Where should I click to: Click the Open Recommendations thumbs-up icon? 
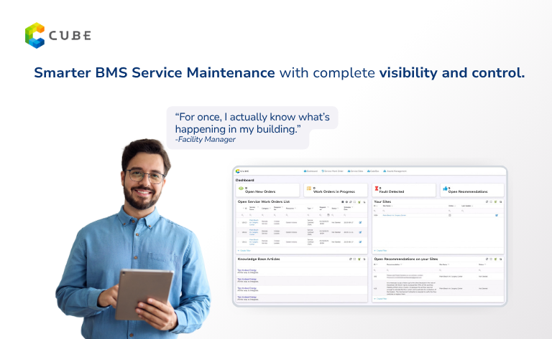coord(443,189)
